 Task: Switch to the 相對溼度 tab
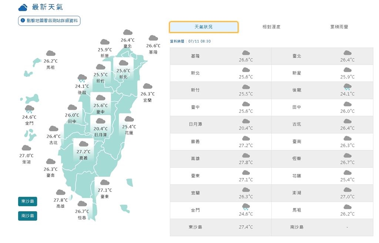(271, 27)
